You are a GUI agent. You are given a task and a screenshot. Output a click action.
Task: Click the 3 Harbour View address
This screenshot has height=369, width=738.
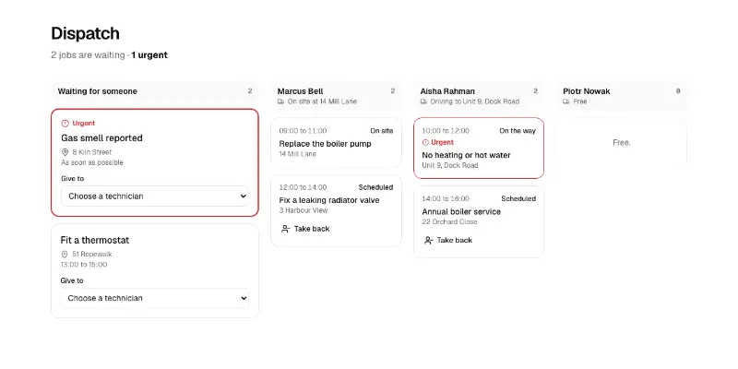click(304, 210)
